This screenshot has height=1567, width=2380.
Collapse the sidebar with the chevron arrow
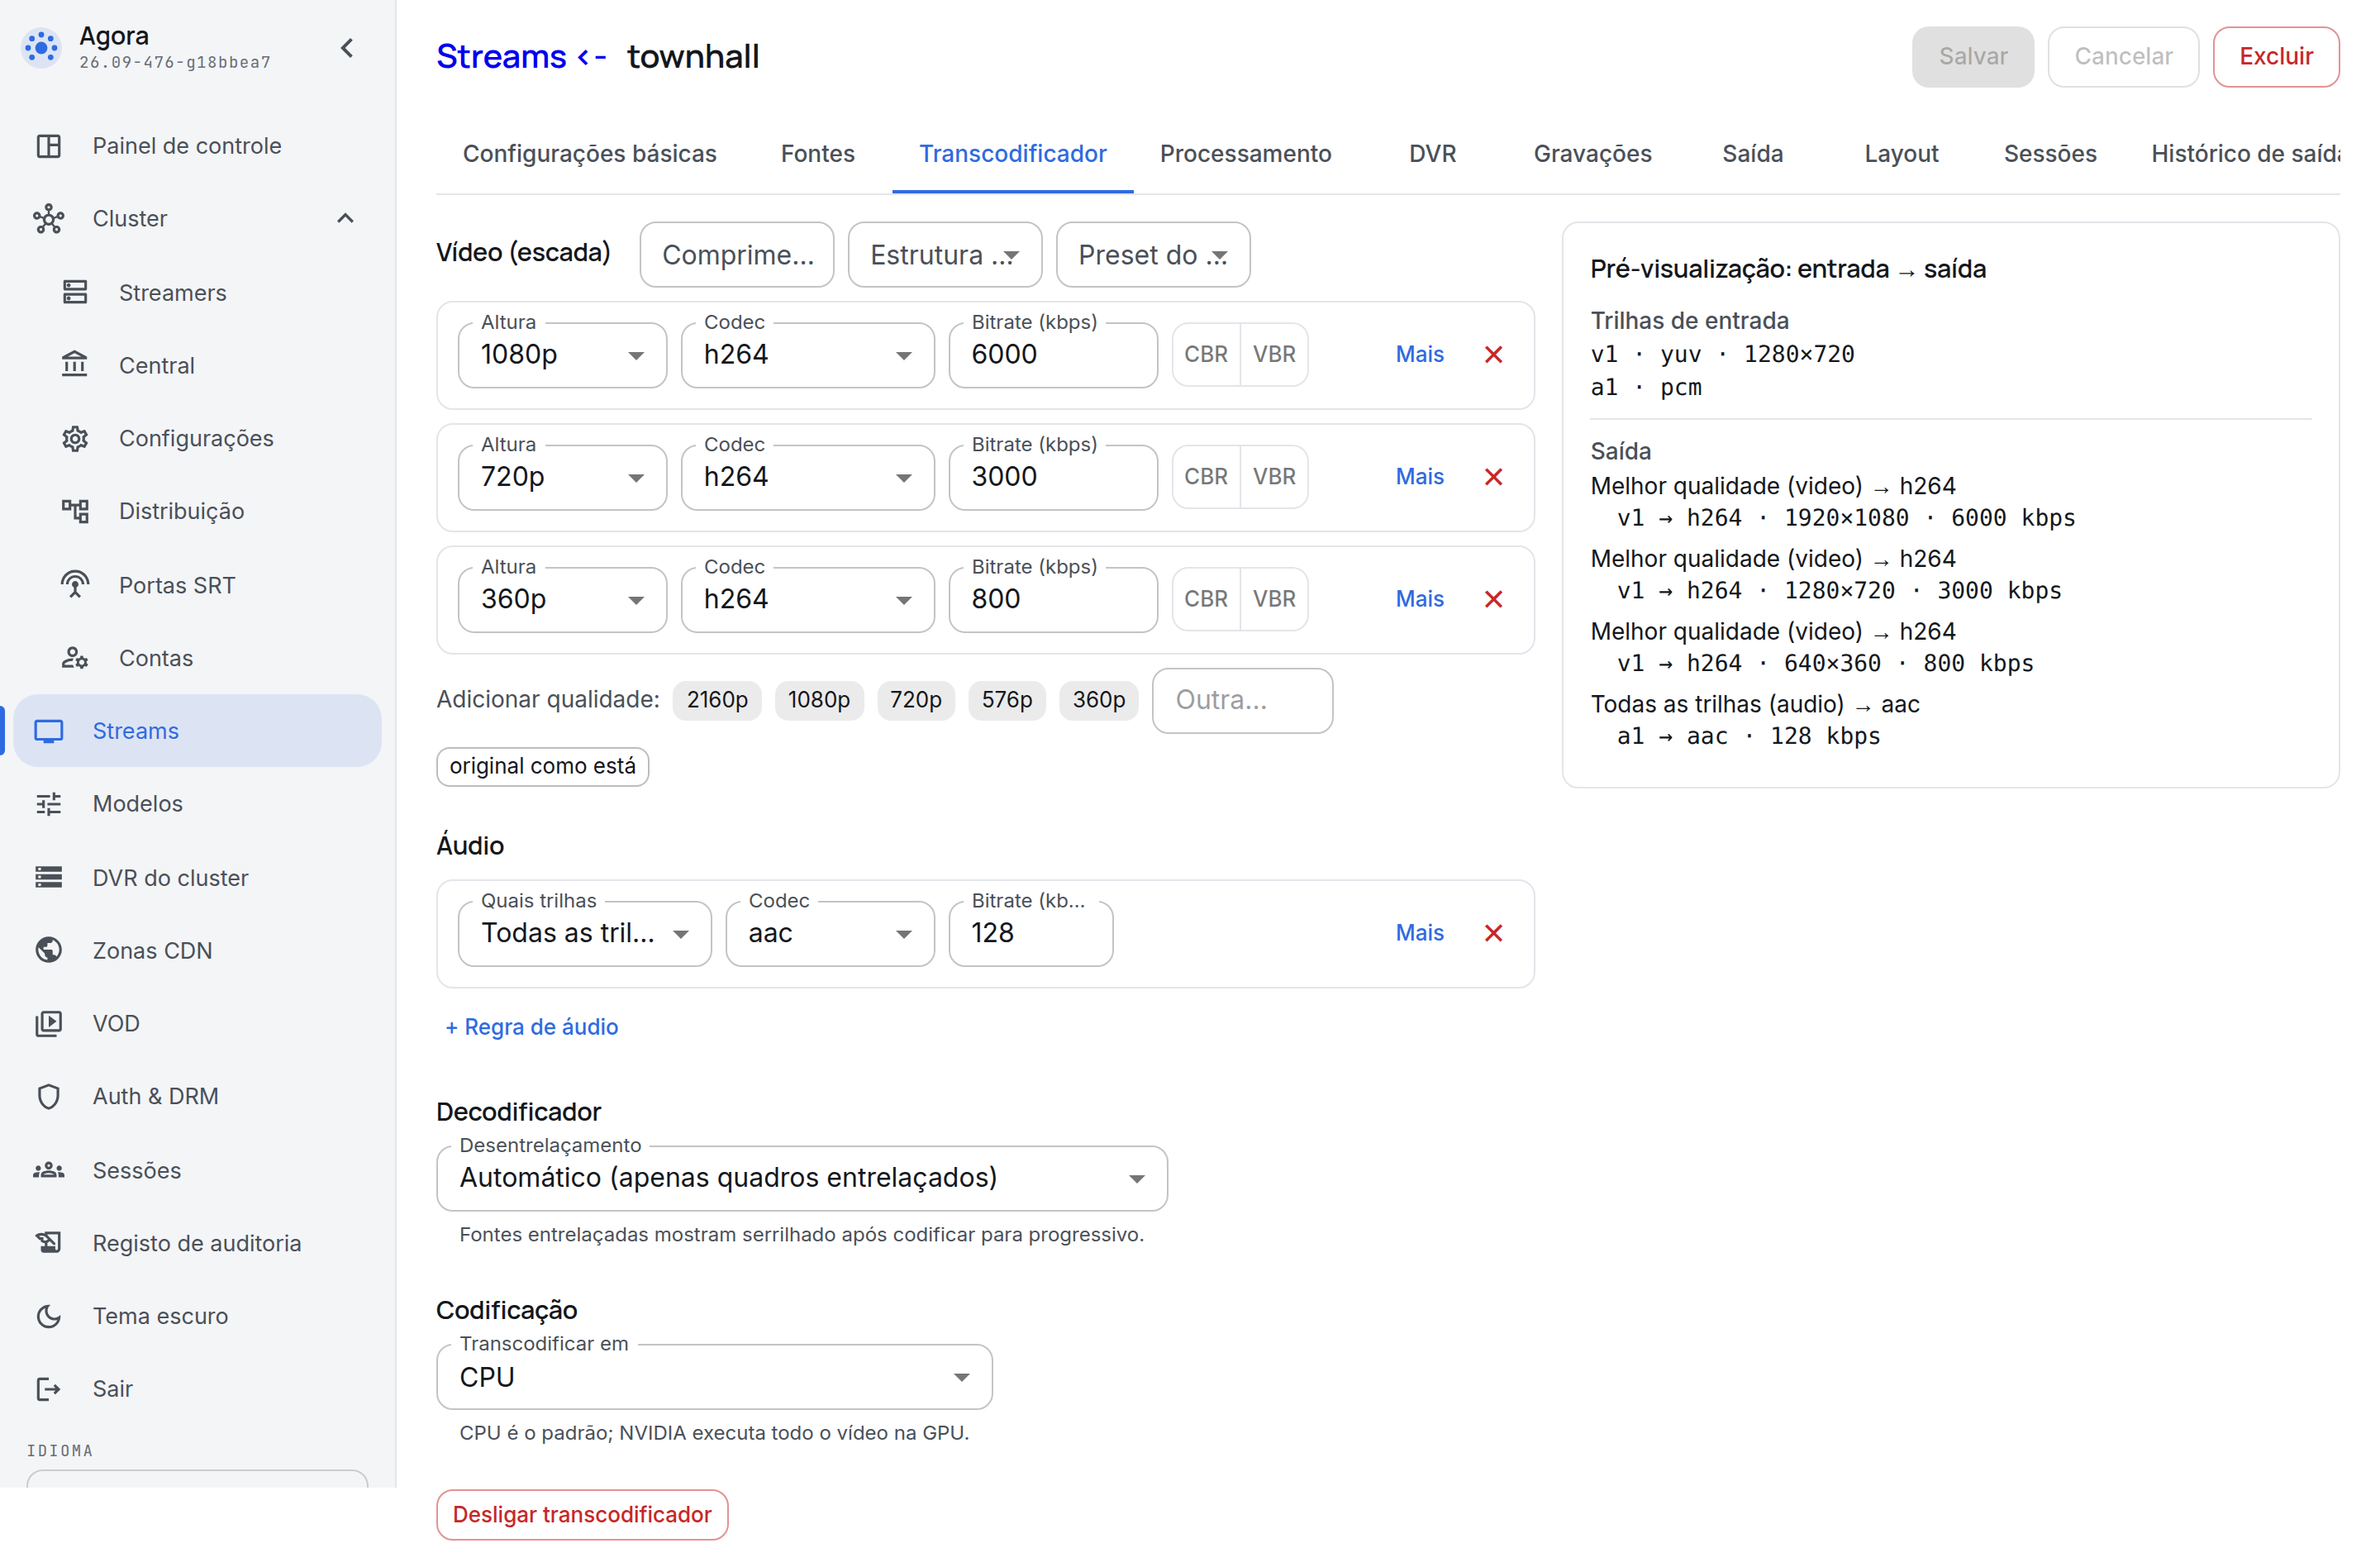click(347, 48)
